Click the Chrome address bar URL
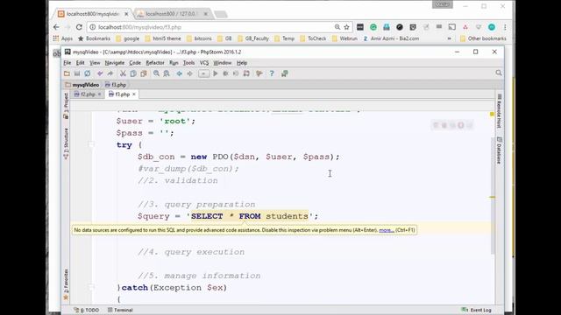The height and width of the screenshot is (315, 561). click(x=139, y=27)
